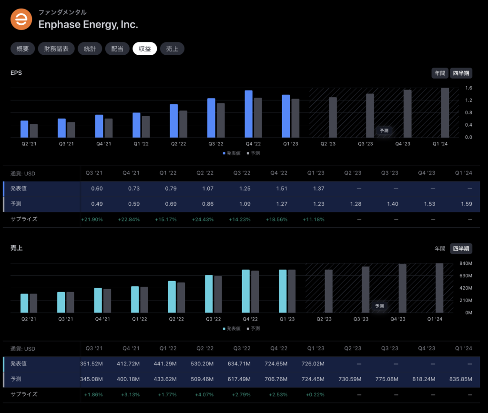Click revenue forecast value 730.59M
Viewport: 488px width, 413px height.
coord(350,379)
